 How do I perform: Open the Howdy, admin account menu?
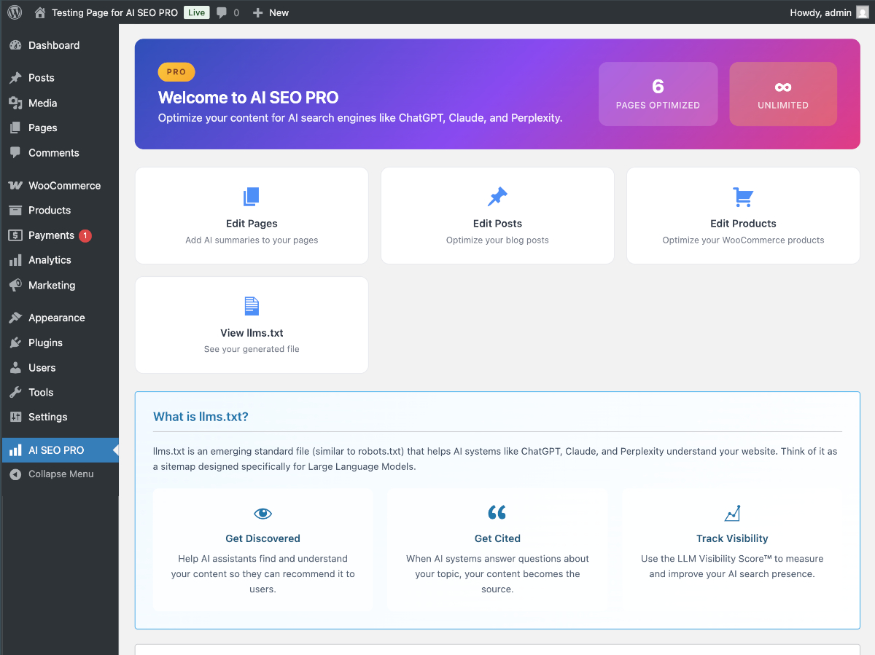tap(829, 12)
